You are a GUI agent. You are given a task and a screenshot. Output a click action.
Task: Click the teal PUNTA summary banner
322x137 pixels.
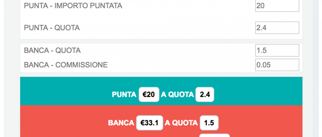[69, 91]
